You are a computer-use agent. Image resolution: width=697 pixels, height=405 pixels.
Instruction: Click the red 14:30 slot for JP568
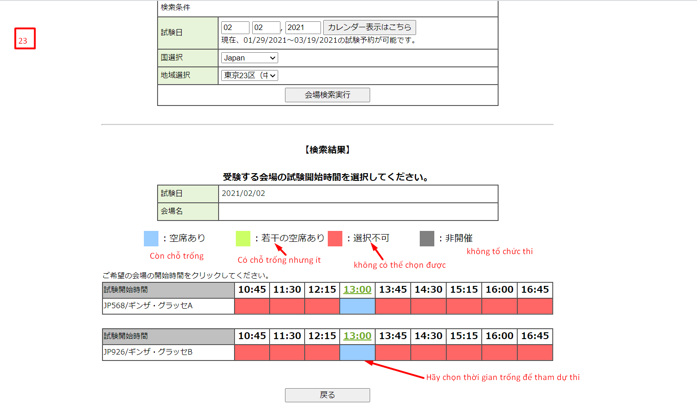coord(428,306)
